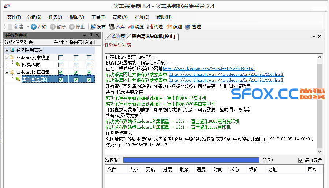
Task: Open the lm/208/id/135.html link
Action: point(227,80)
